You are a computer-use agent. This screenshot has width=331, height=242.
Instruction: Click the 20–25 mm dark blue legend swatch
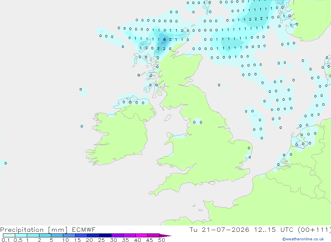[x=93, y=235]
